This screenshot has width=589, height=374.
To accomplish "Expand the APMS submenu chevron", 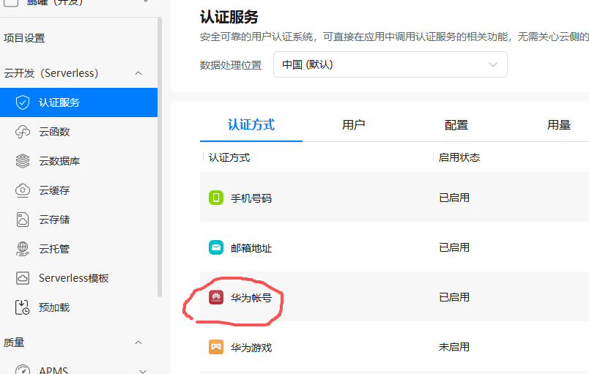I will click(143, 371).
